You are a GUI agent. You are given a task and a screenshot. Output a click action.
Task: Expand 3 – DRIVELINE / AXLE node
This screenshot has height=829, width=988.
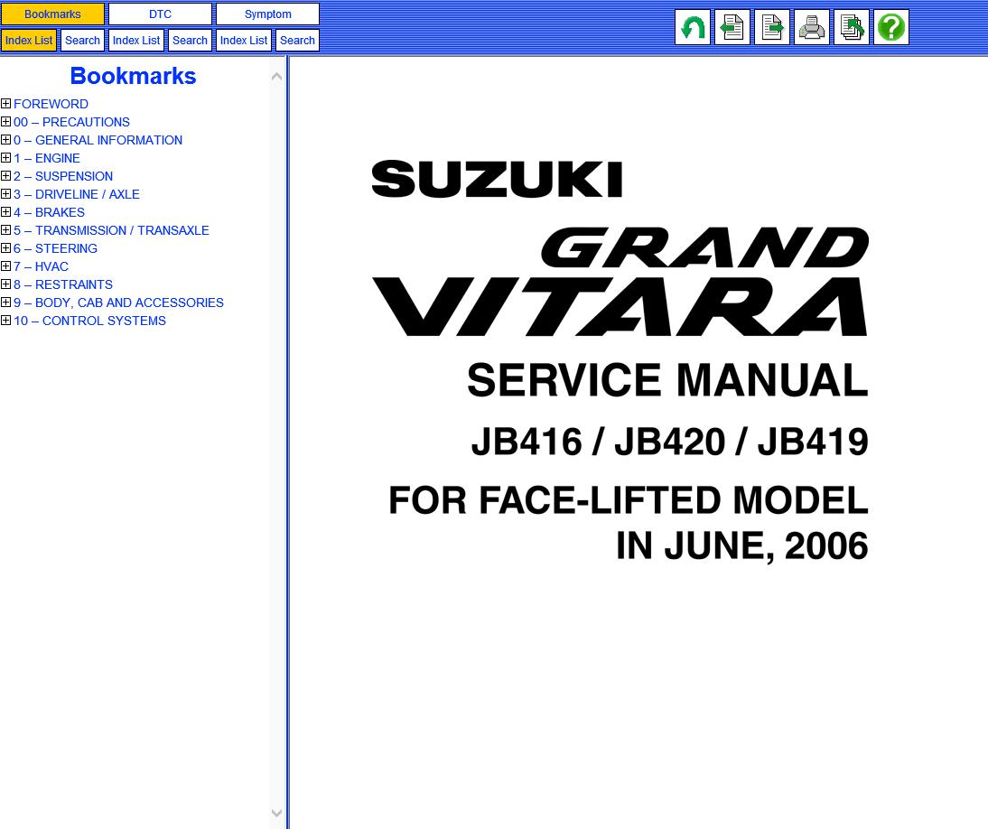[5, 194]
